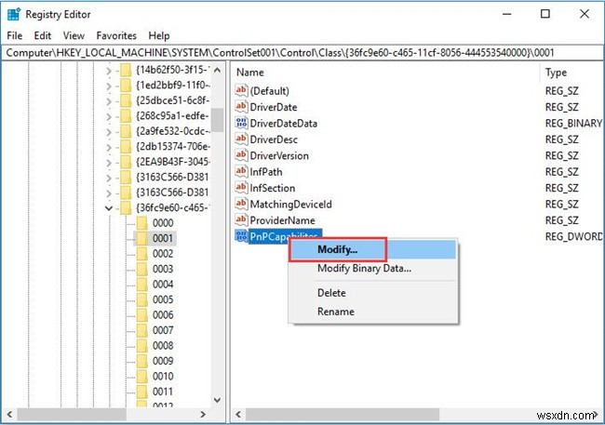Click the DriverVersion string value icon
This screenshot has height=425, width=605.
coord(241,155)
